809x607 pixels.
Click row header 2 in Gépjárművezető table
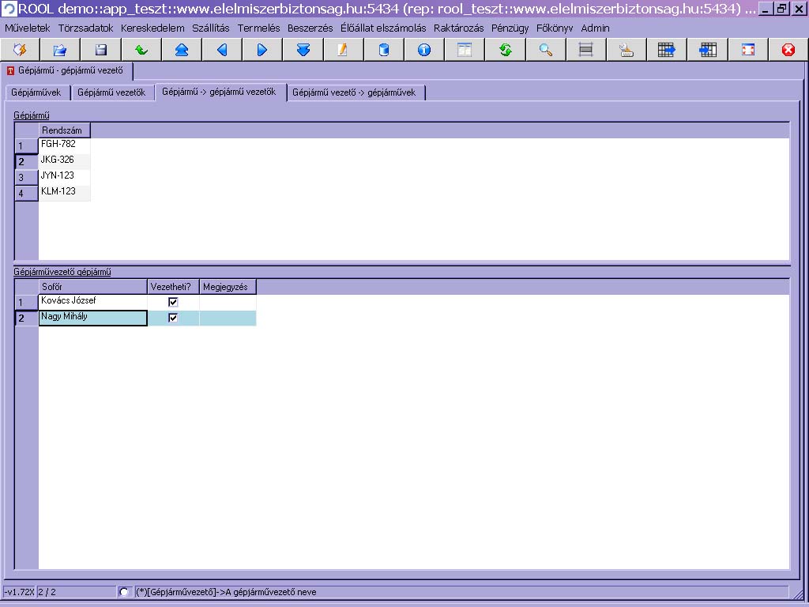click(26, 318)
